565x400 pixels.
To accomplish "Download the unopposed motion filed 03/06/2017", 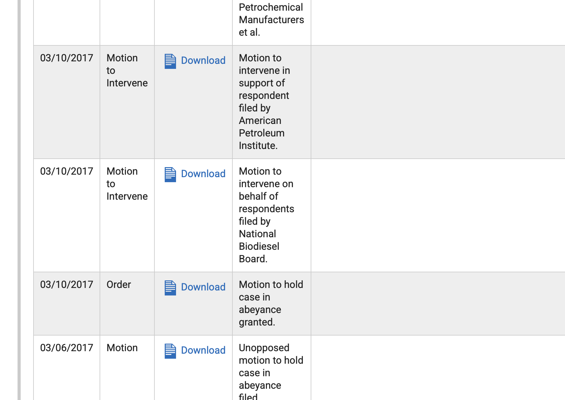I will pos(203,350).
